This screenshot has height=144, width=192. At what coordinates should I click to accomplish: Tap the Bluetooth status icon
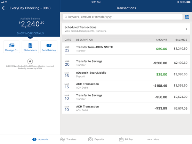point(178,2)
